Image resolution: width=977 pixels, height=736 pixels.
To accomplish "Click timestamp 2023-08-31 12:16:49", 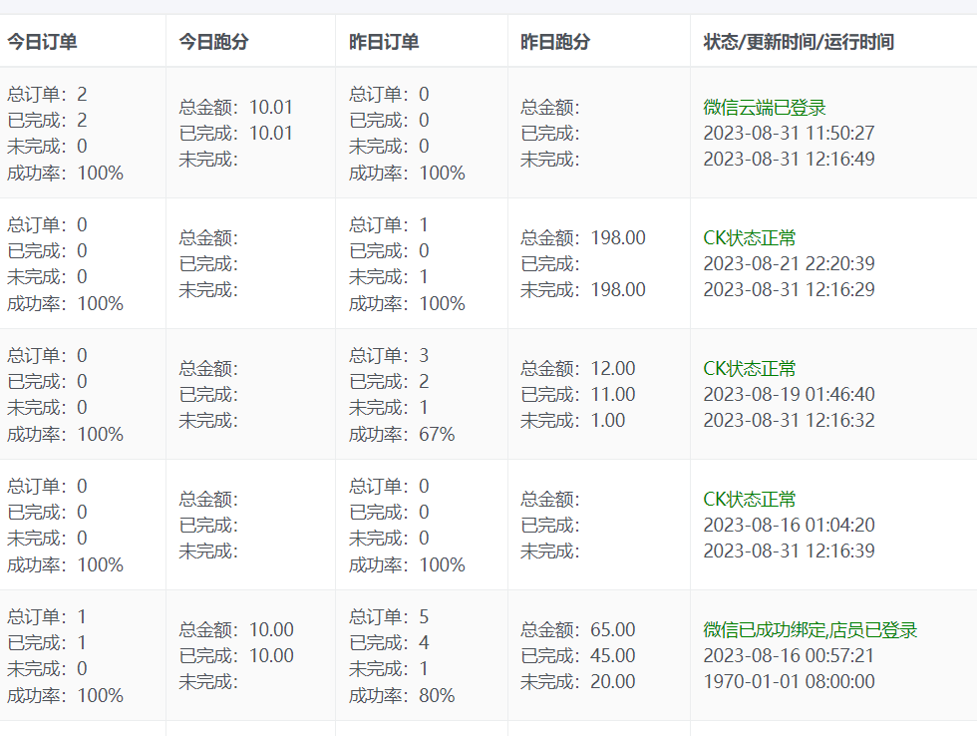I will [789, 159].
